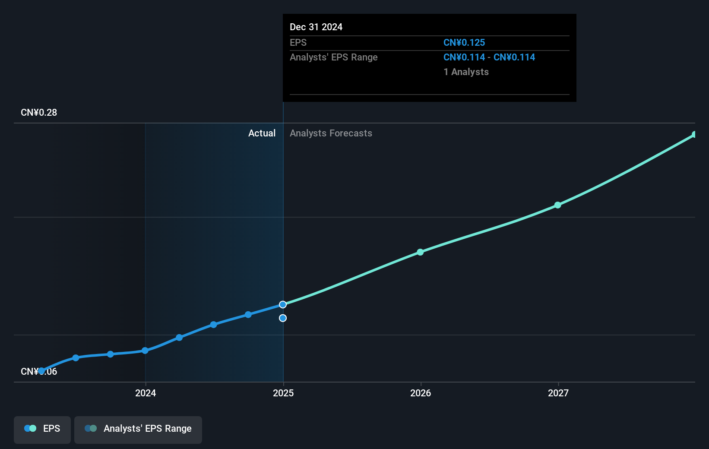Click the "Analysts' EPS Range" label in the tooltip
This screenshot has height=449, width=709.
334,57
